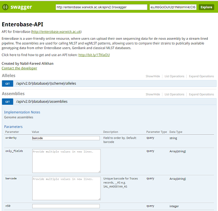
Task: Click the 'Unique barcode for Traces' description
Action: (x=121, y=182)
